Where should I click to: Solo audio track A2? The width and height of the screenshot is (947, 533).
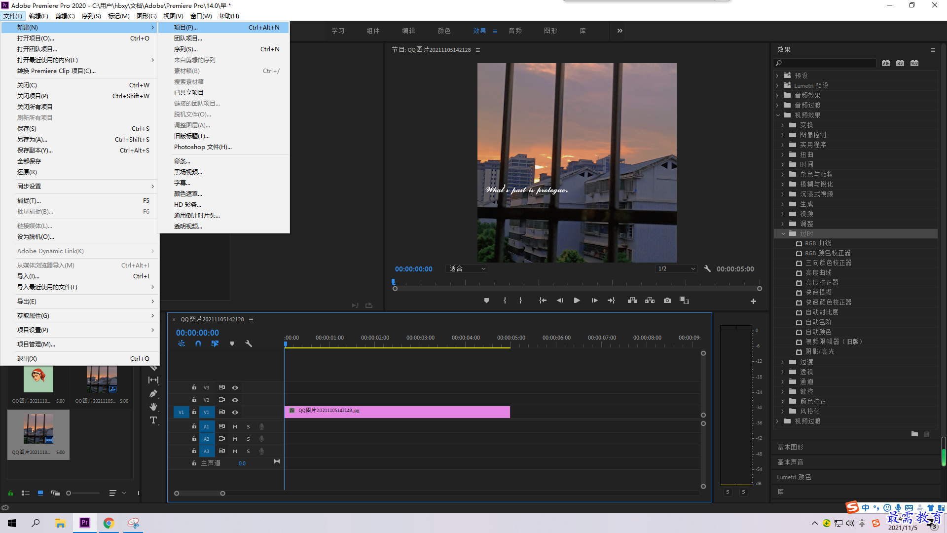point(248,439)
